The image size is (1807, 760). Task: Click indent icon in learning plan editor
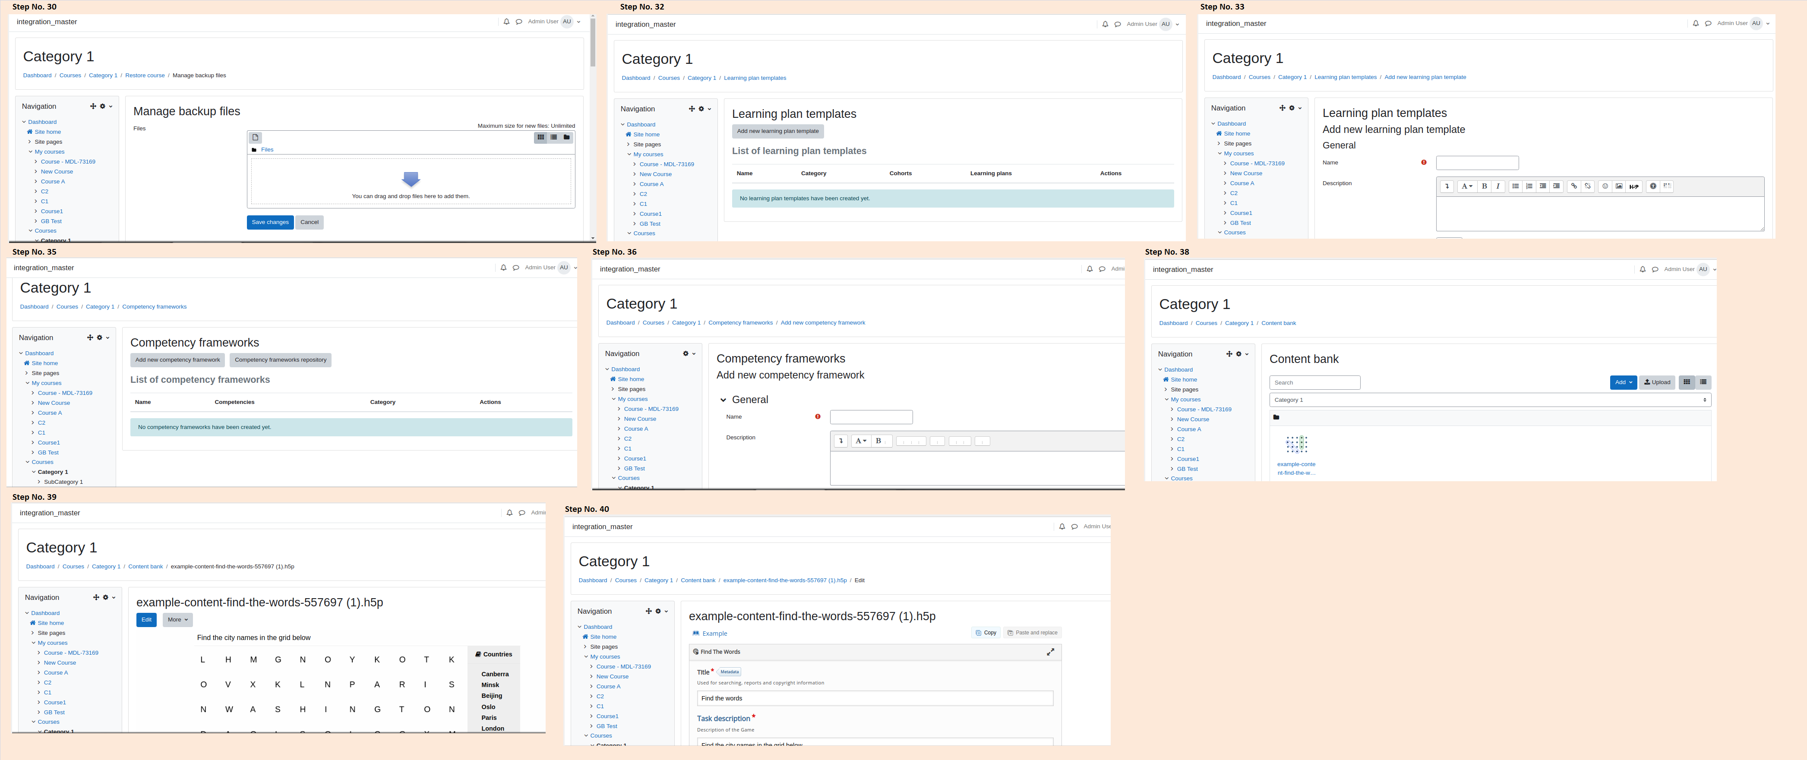pyautogui.click(x=1556, y=186)
